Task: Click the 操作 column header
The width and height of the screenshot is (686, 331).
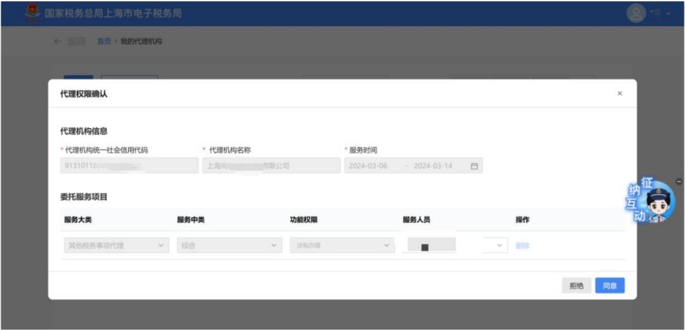Action: [522, 219]
